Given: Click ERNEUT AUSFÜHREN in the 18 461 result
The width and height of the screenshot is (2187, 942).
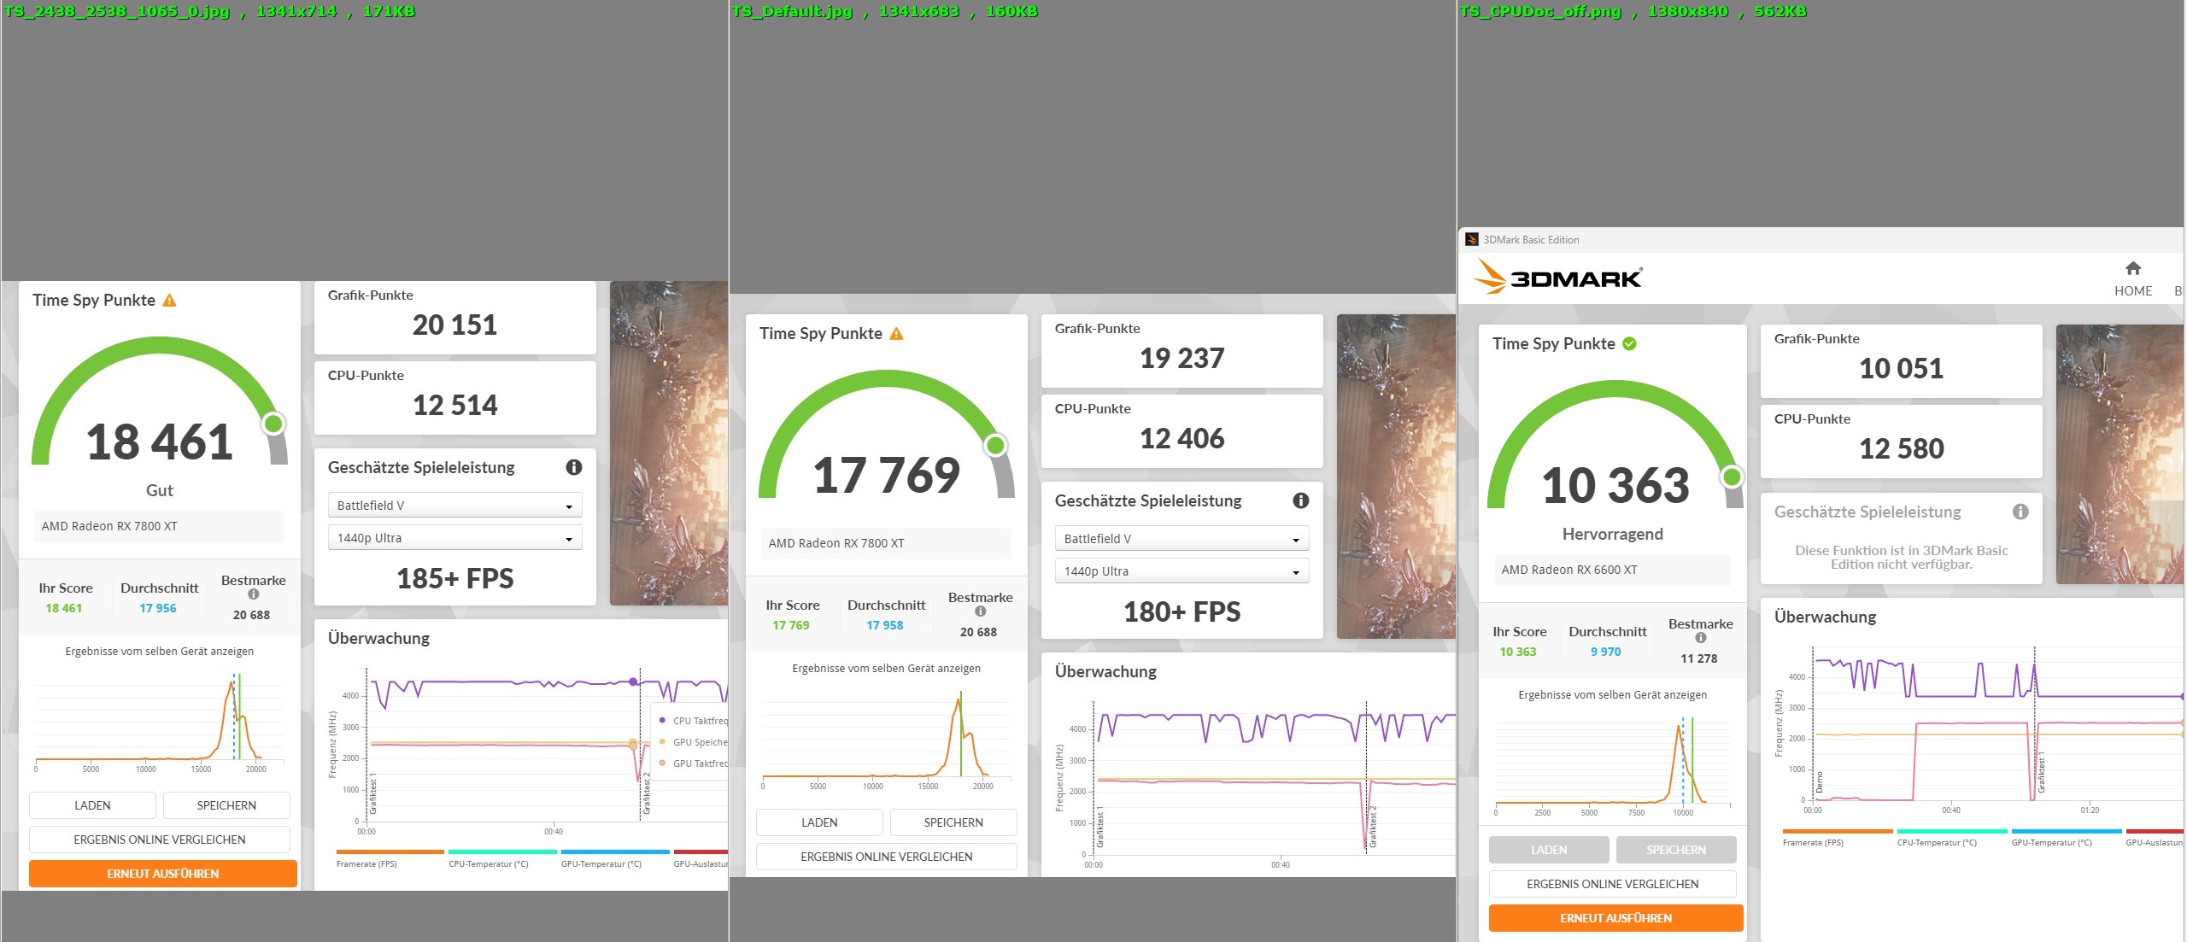Looking at the screenshot, I should 163,874.
